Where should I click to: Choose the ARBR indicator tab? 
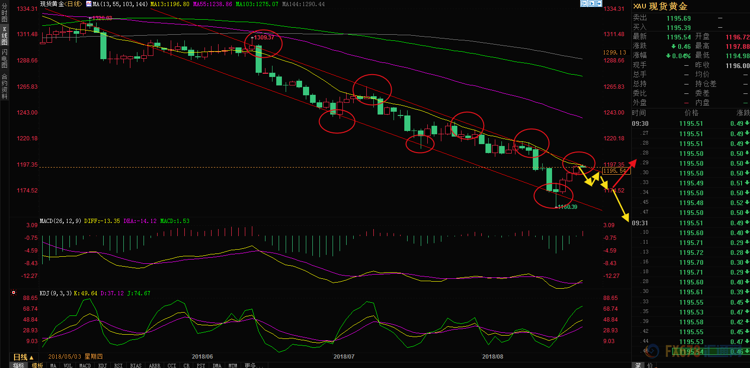pos(154,365)
